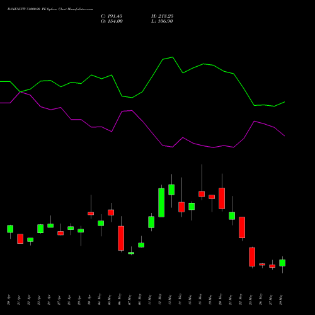Click the 15 May date label
This screenshot has height=315, width=315.
pyautogui.click(x=190, y=299)
